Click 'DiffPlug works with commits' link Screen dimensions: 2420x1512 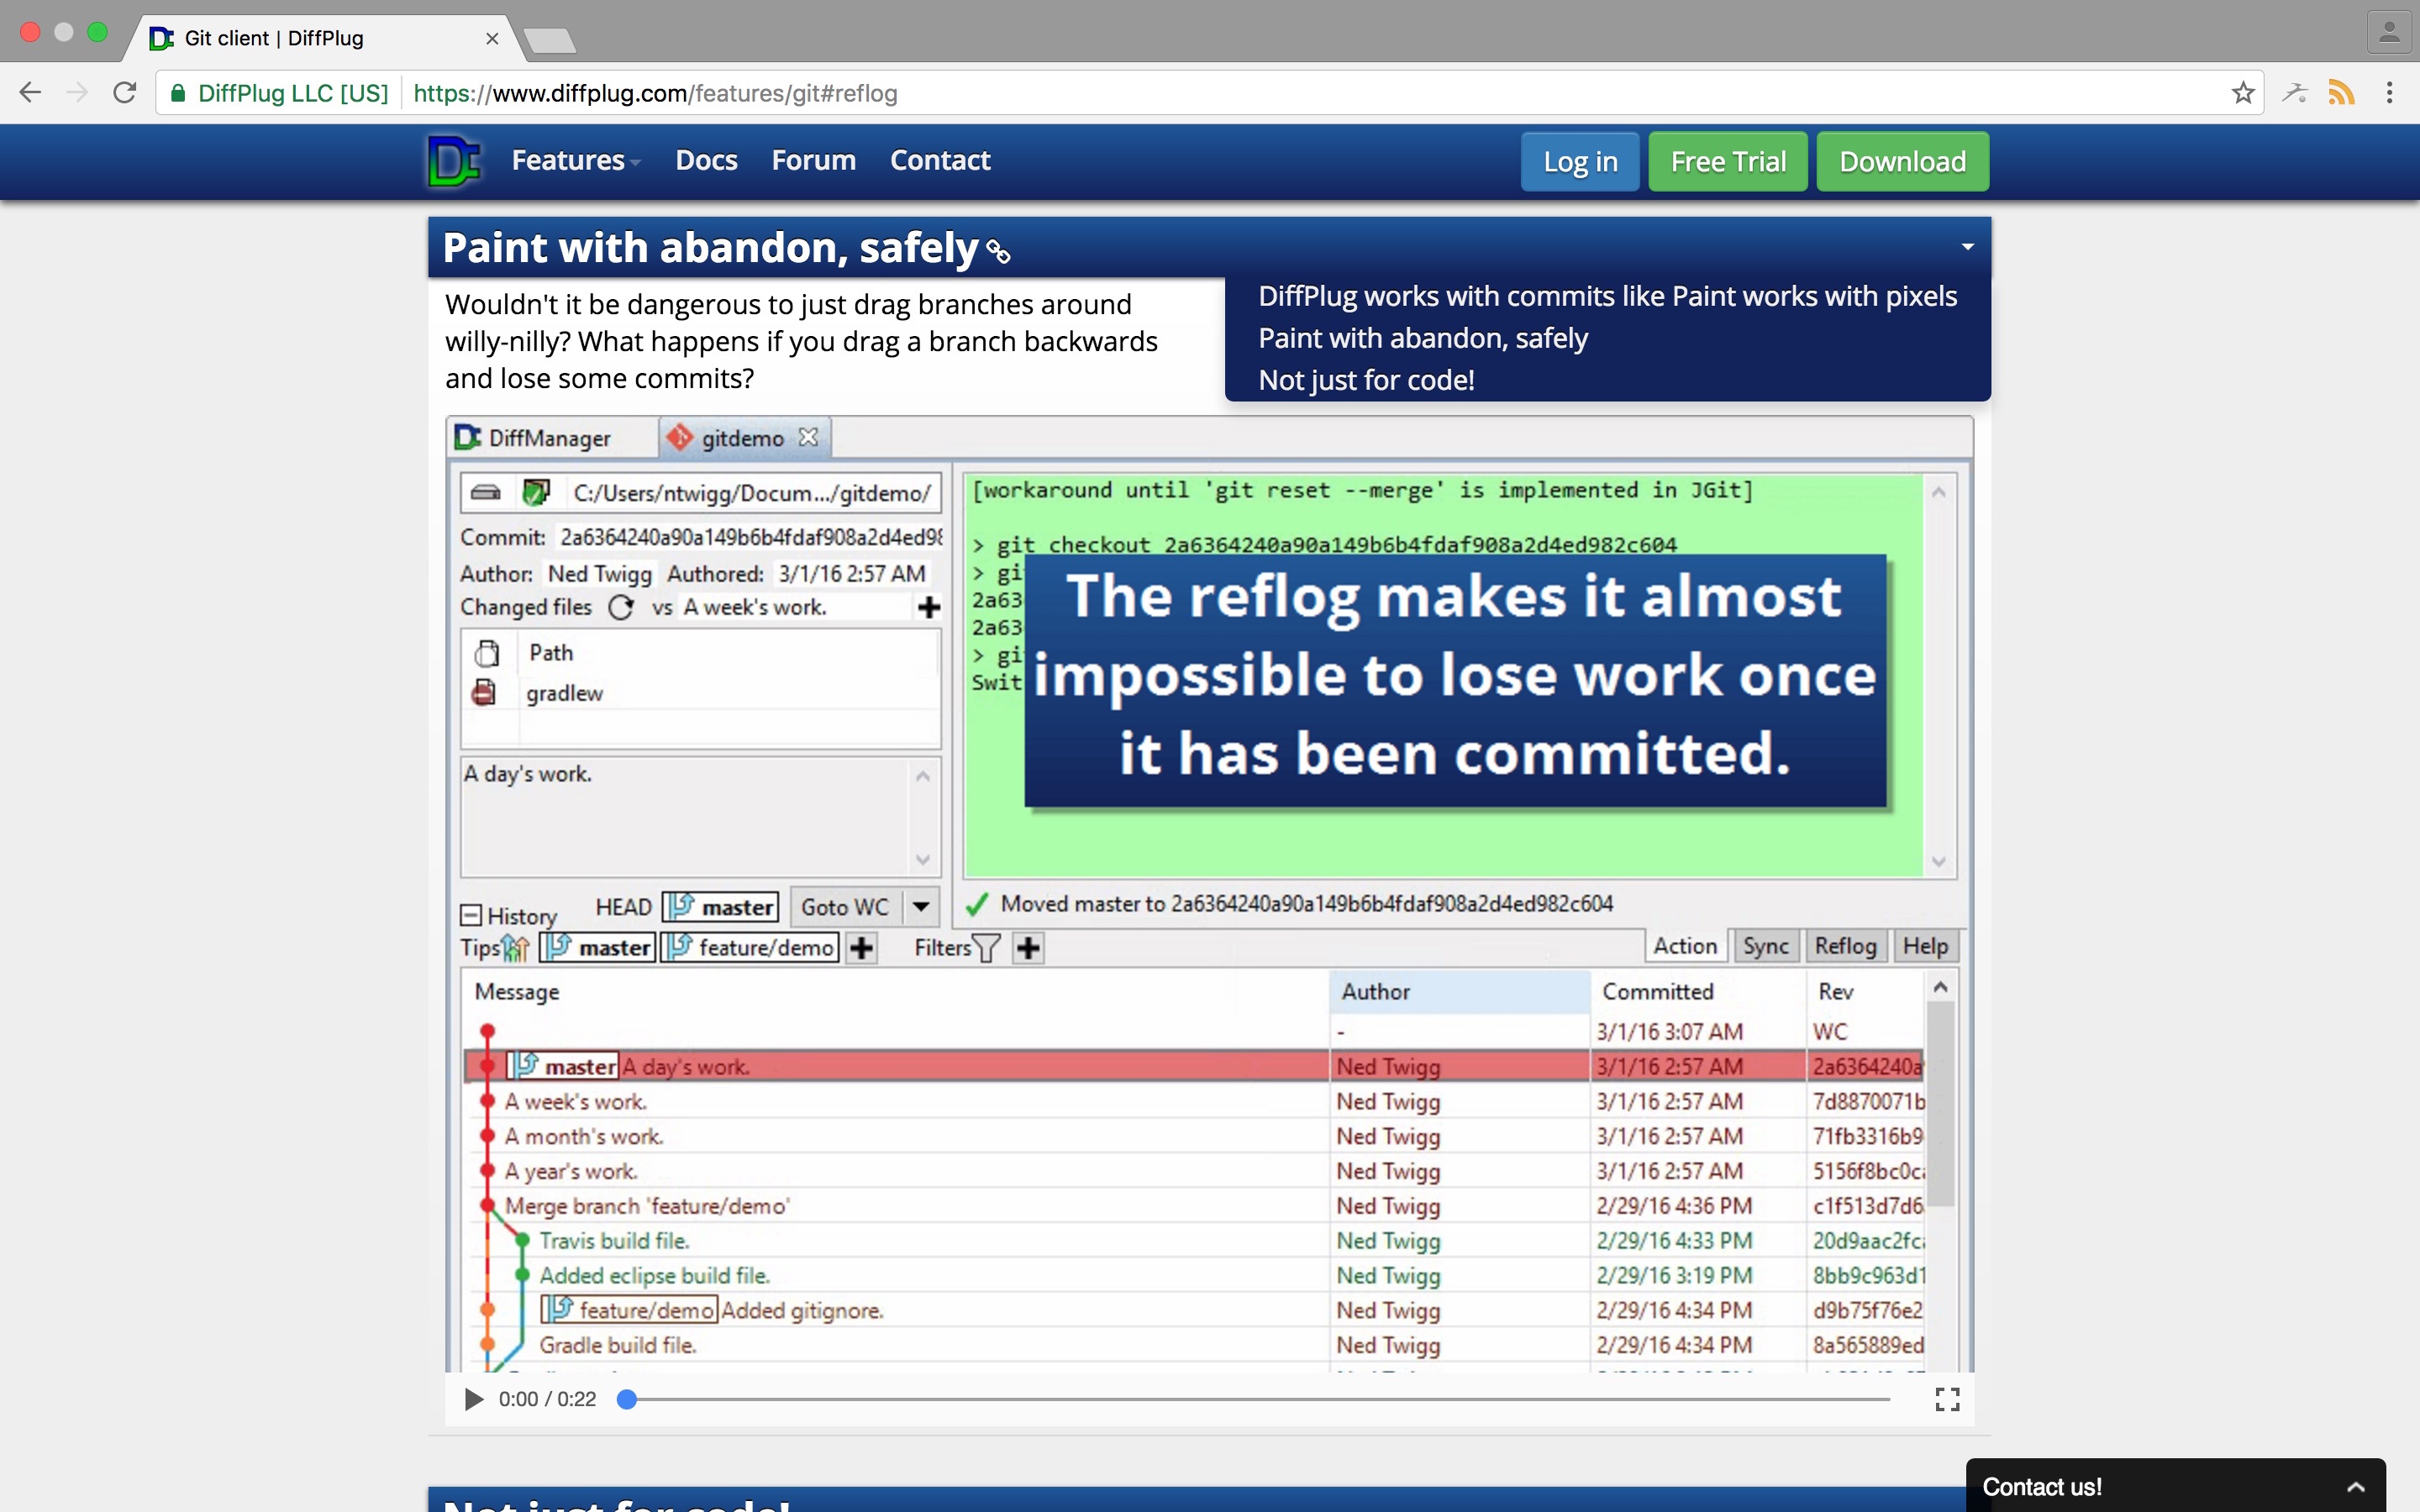tap(1607, 296)
